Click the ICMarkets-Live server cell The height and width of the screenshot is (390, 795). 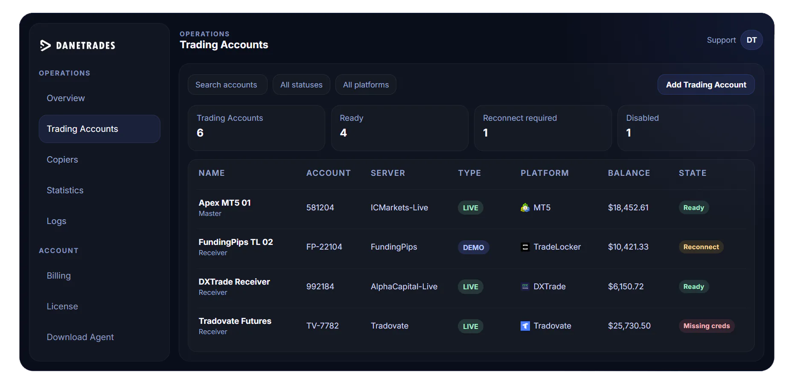[399, 208]
